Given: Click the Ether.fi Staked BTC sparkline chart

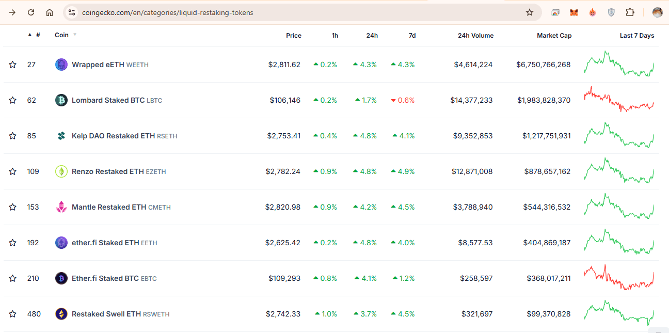Looking at the screenshot, I should point(619,277).
